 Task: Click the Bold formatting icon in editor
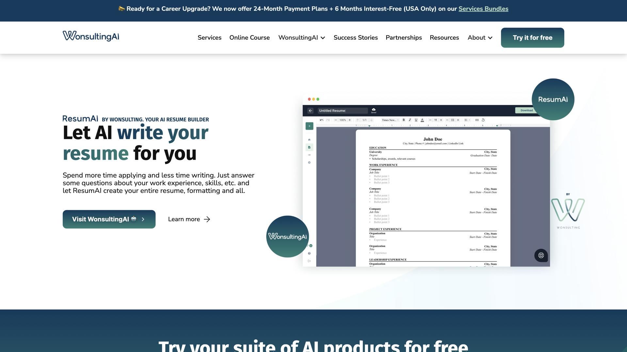(404, 120)
